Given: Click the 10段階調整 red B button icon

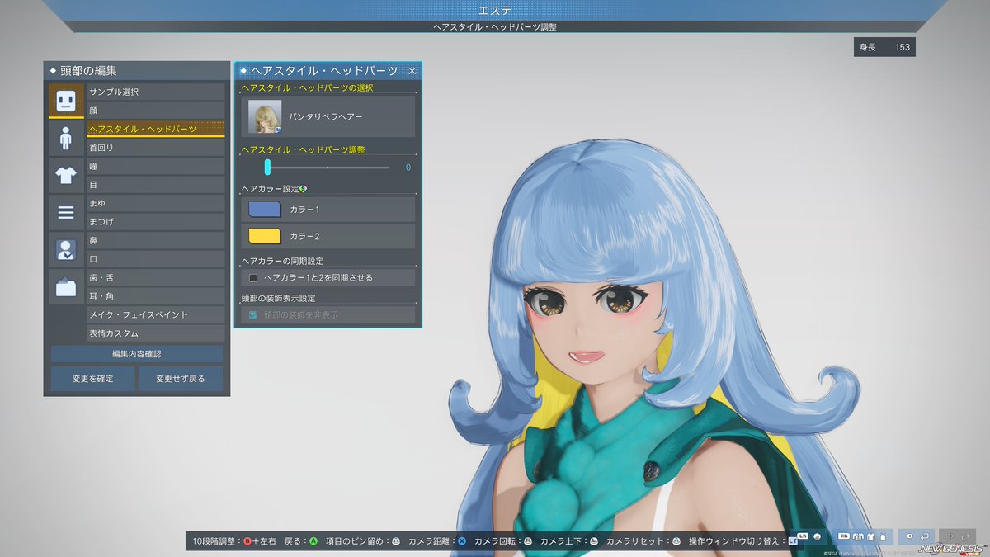Looking at the screenshot, I should [247, 541].
